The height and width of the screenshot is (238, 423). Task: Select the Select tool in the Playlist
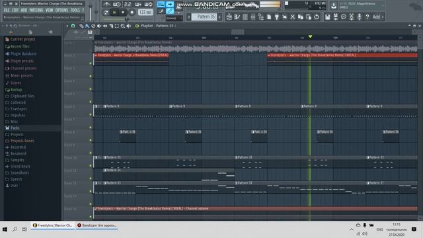pyautogui.click(x=117, y=26)
